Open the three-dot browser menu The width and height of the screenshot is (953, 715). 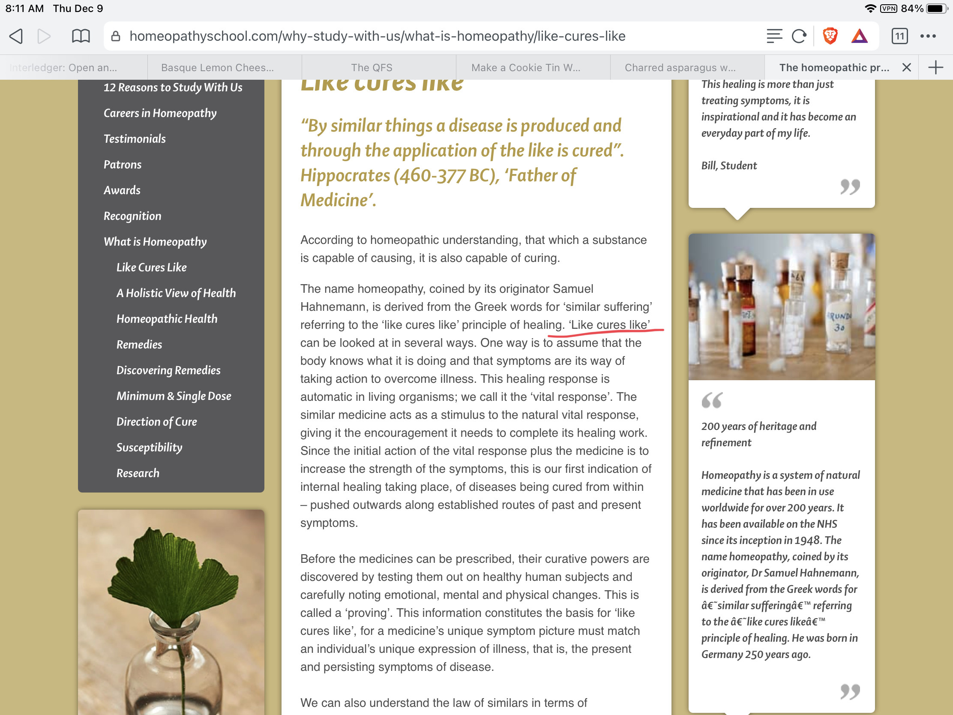pyautogui.click(x=928, y=36)
